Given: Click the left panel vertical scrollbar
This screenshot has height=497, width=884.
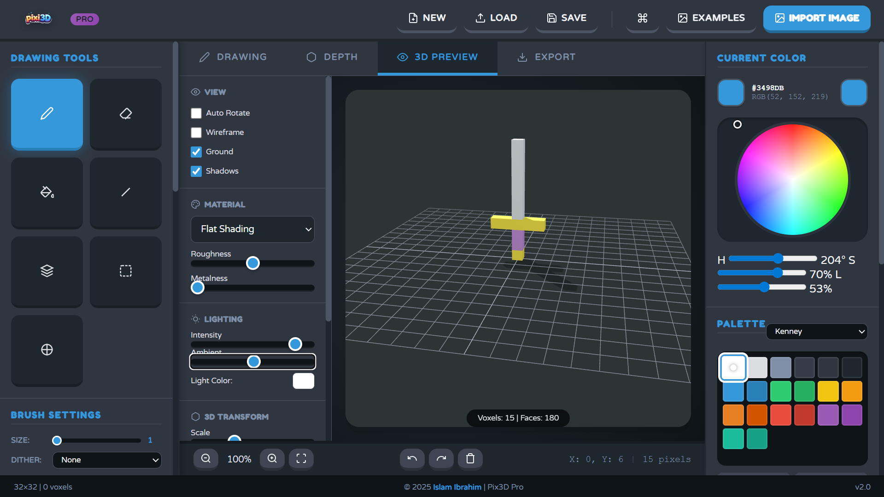Looking at the screenshot, I should (x=176, y=117).
